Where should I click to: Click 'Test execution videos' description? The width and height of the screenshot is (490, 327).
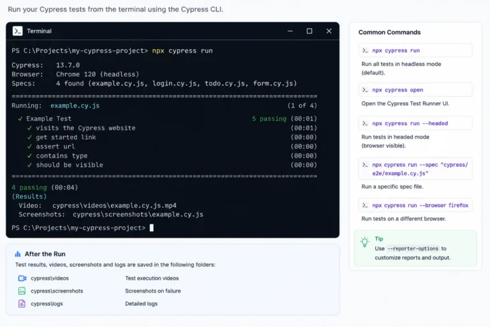pos(152,278)
